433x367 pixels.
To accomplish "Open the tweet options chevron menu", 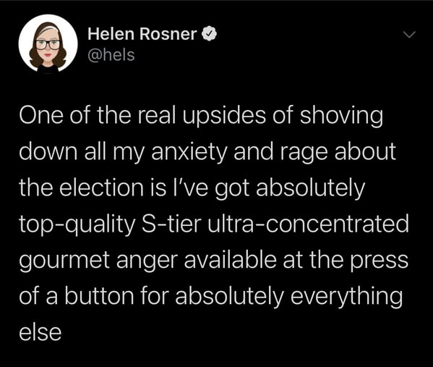I will coord(409,35).
